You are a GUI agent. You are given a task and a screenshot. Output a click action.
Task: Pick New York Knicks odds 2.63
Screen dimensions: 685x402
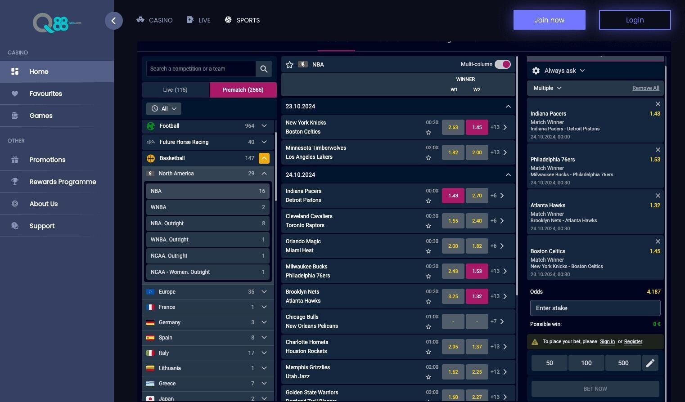point(453,127)
